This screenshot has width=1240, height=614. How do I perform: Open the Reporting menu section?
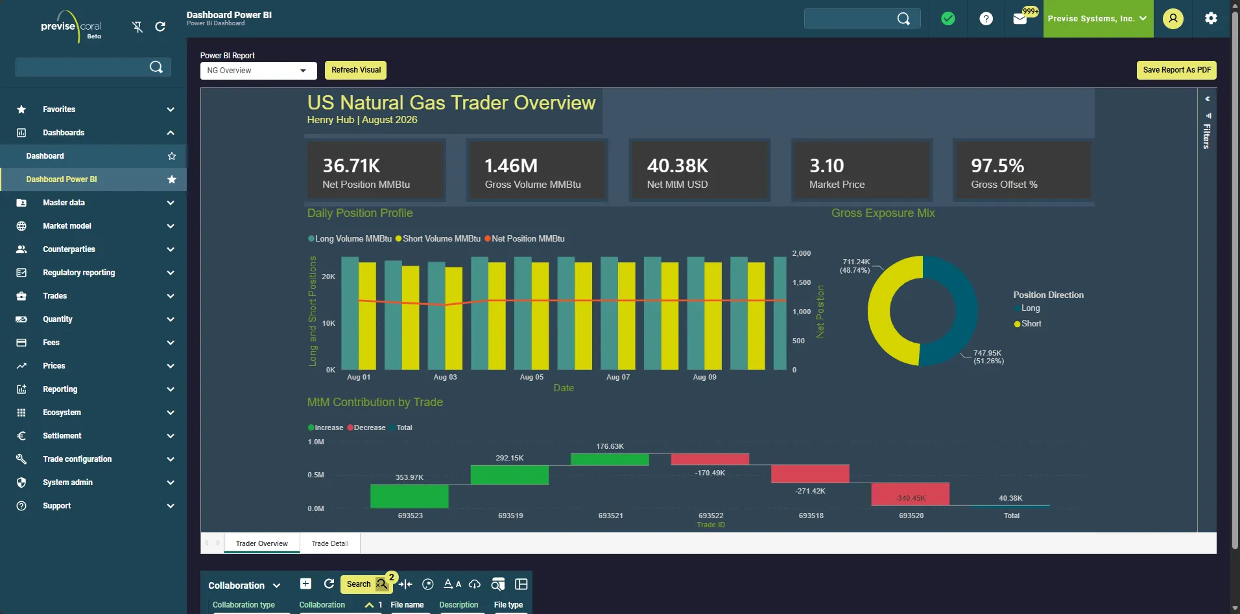[x=93, y=389]
